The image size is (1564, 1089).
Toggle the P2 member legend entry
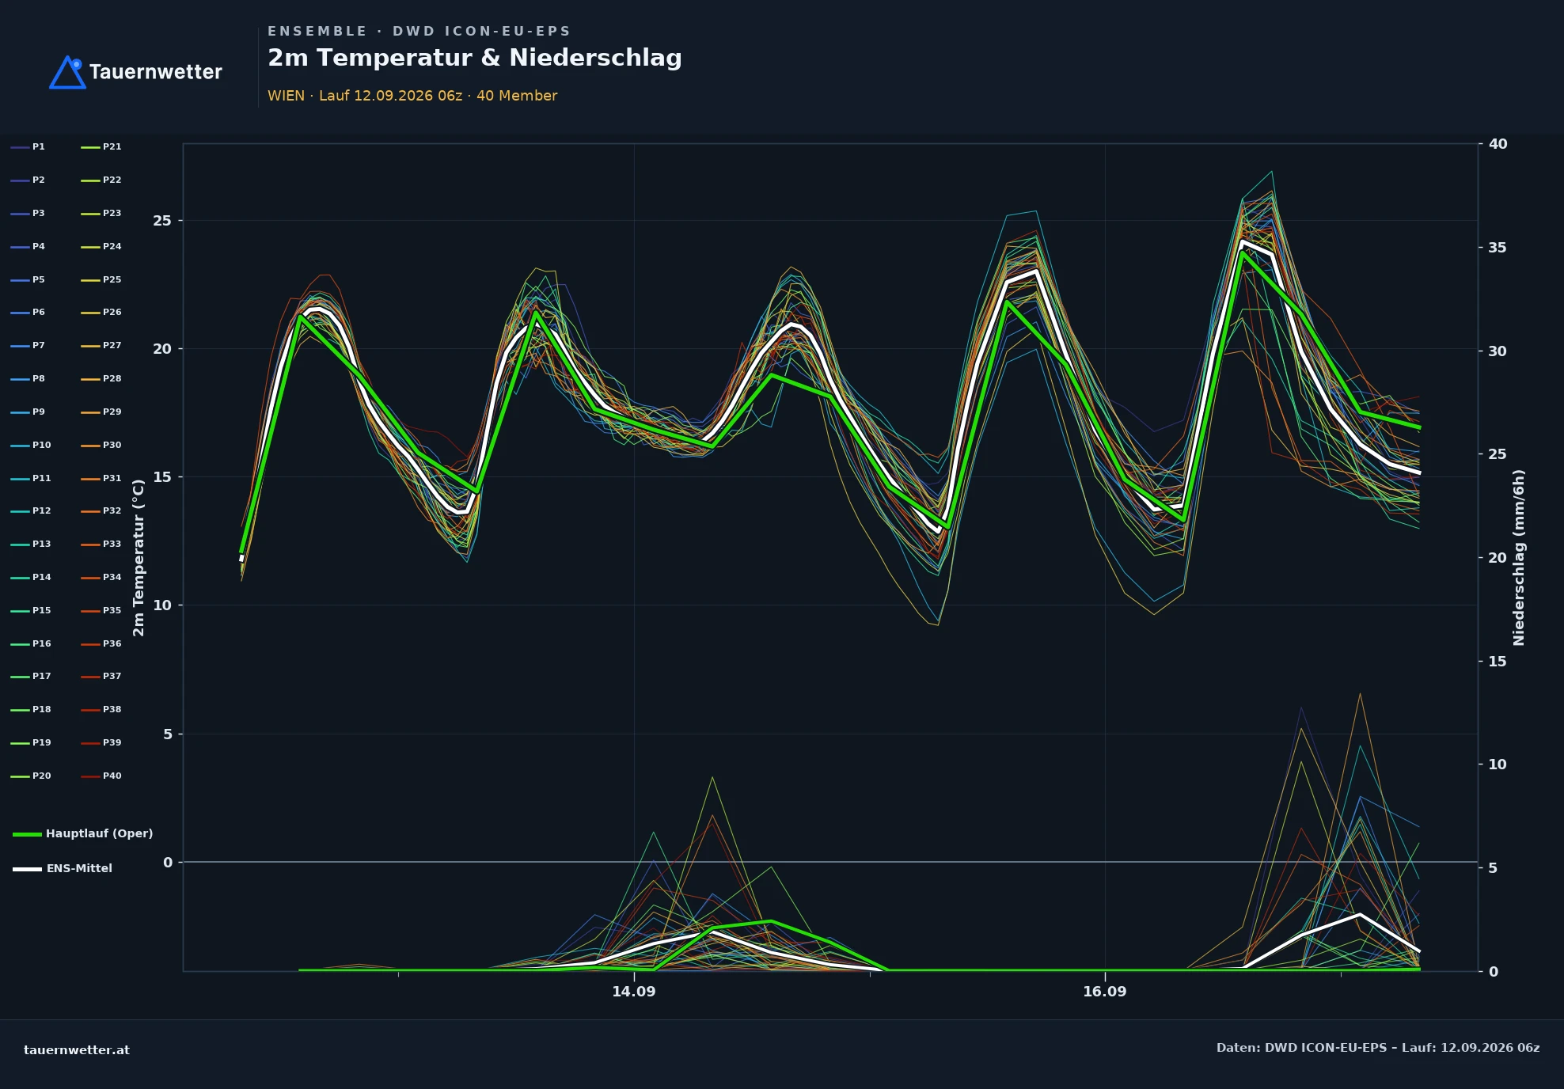(x=28, y=180)
